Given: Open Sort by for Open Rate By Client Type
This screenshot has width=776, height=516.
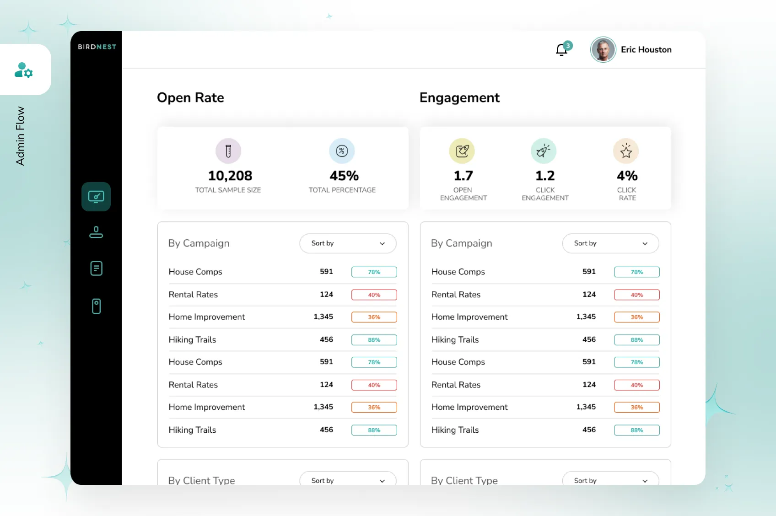Looking at the screenshot, I should pos(348,479).
